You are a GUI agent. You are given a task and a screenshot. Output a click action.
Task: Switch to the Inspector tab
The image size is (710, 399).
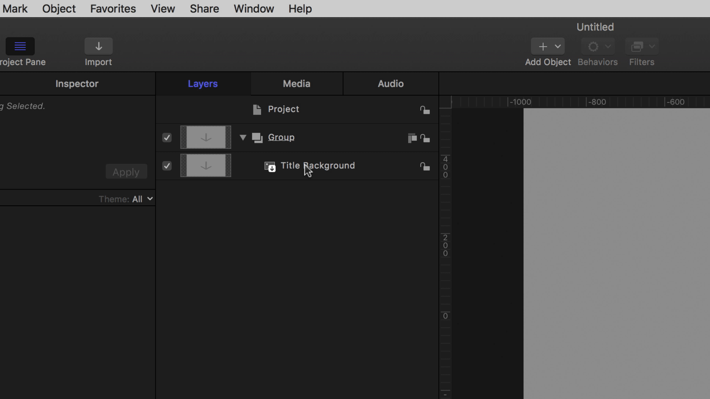click(77, 84)
